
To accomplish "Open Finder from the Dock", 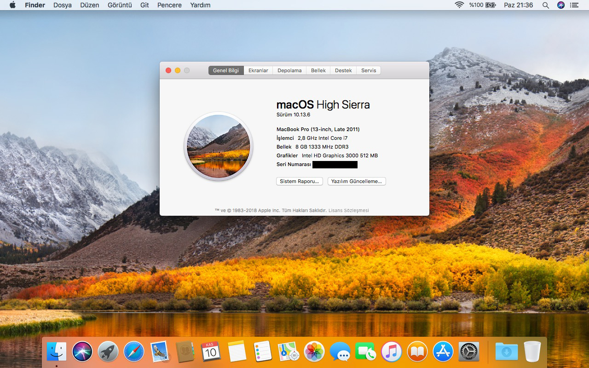I will pos(57,352).
